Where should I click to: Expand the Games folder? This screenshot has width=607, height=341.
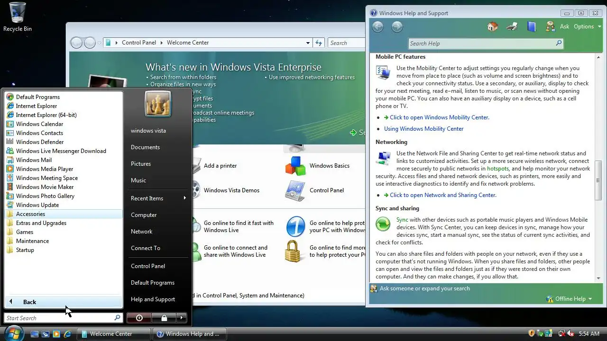[64, 232]
